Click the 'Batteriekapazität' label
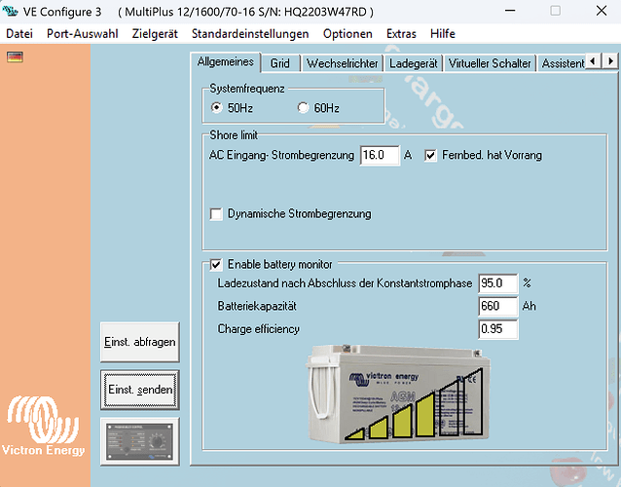 [257, 306]
